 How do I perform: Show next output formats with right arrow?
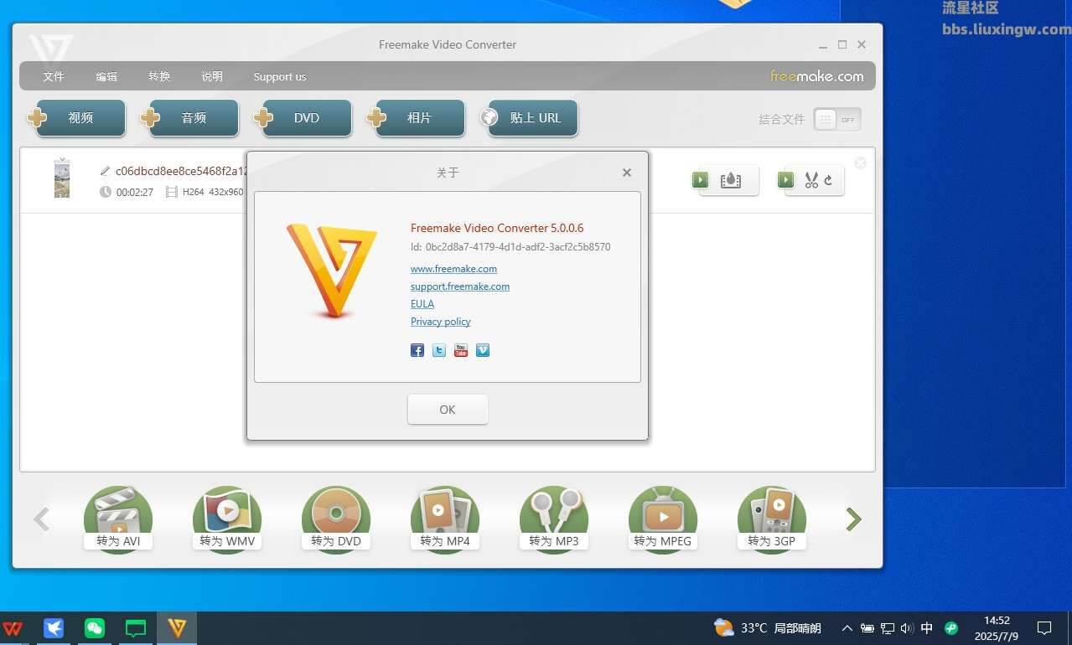pos(853,519)
